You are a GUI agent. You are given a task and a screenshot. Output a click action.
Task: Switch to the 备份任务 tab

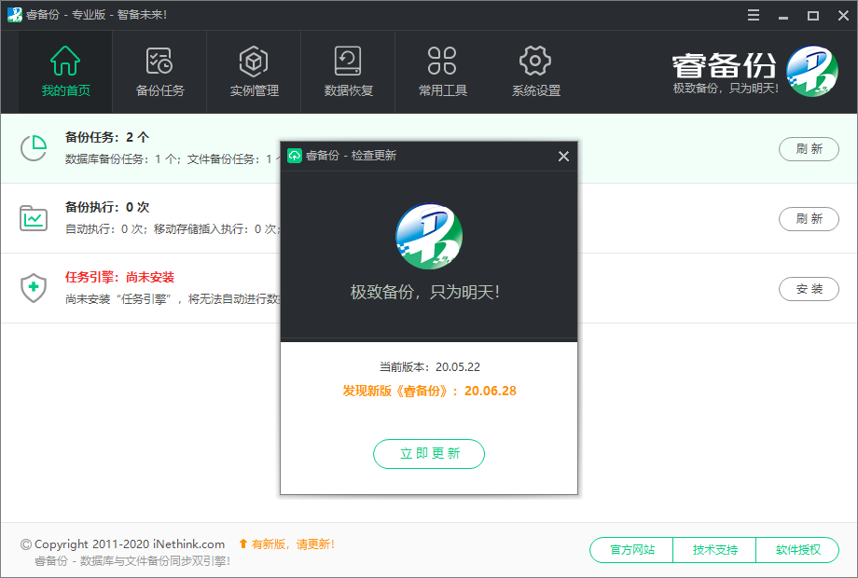pos(159,72)
